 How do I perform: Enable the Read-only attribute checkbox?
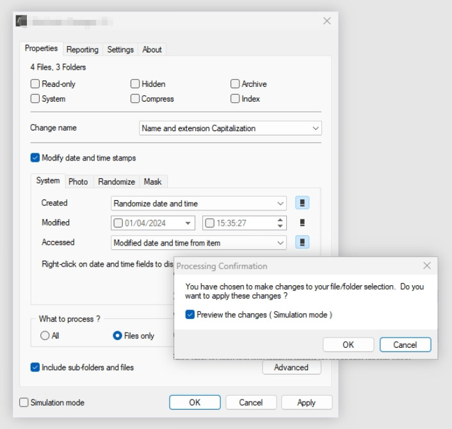pyautogui.click(x=35, y=84)
